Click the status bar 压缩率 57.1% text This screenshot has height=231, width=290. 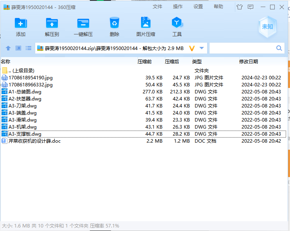104,226
